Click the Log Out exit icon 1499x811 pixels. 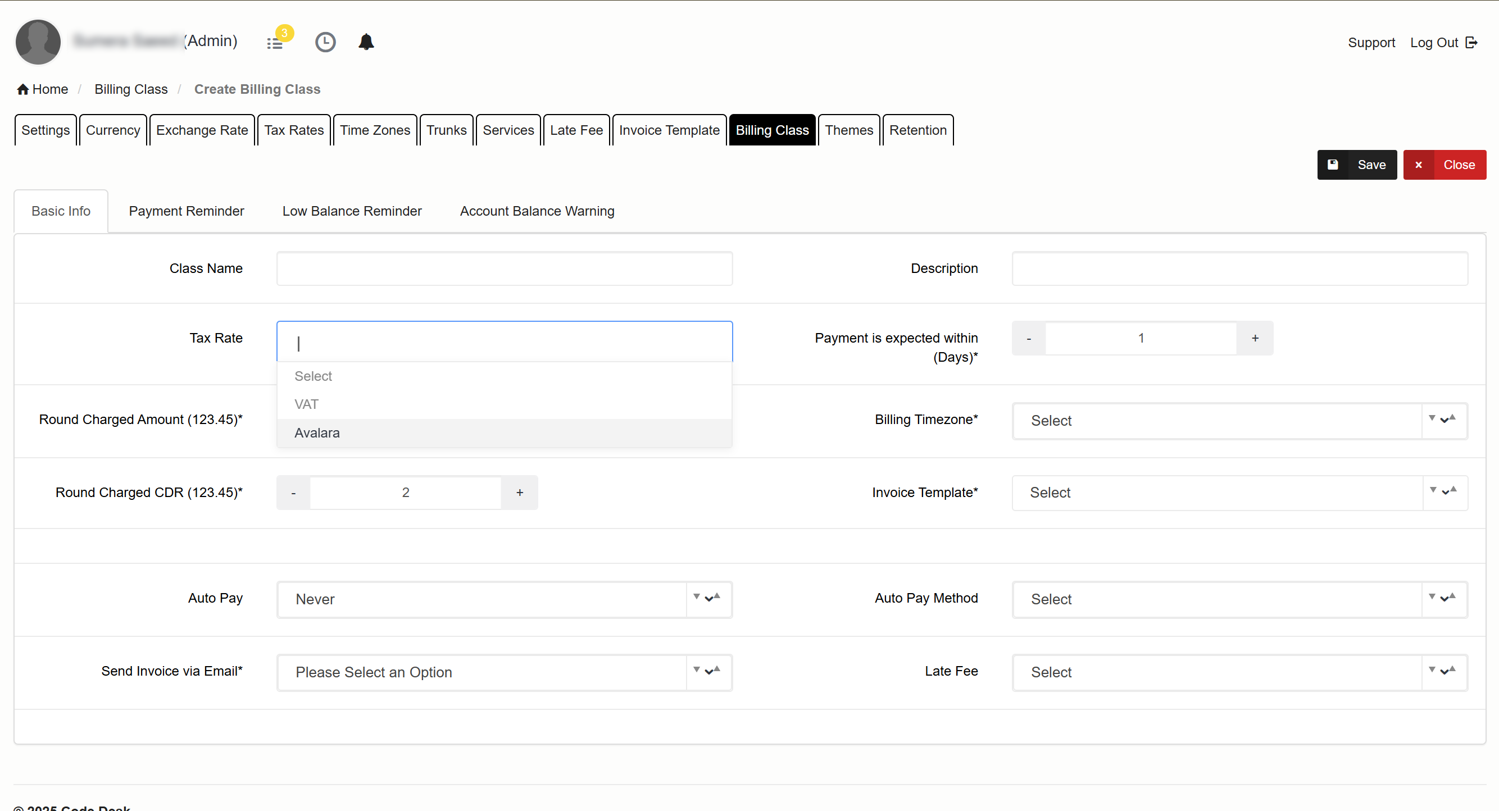(1471, 43)
